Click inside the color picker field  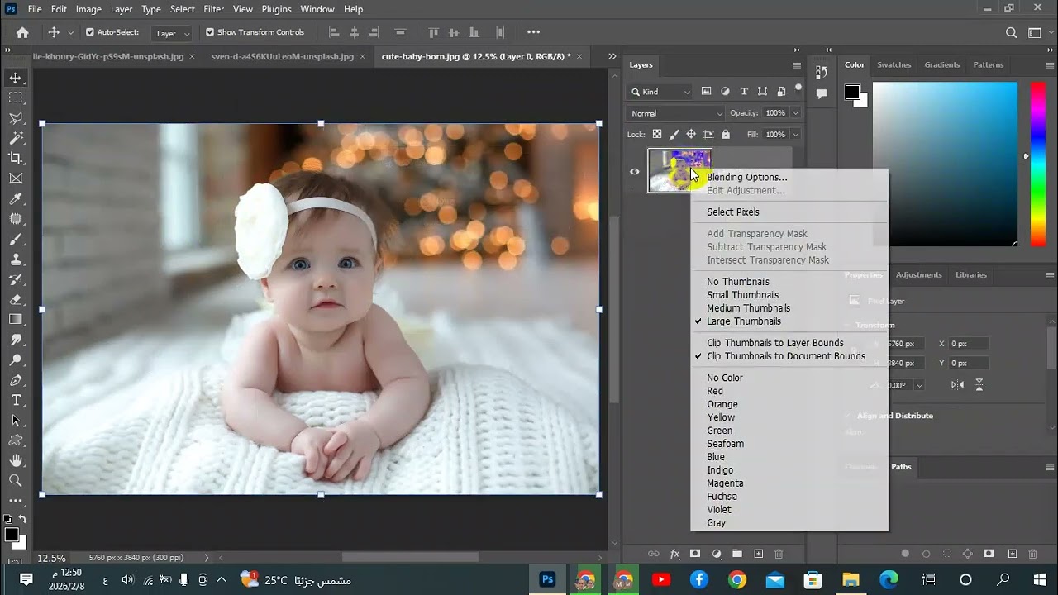[x=946, y=164]
